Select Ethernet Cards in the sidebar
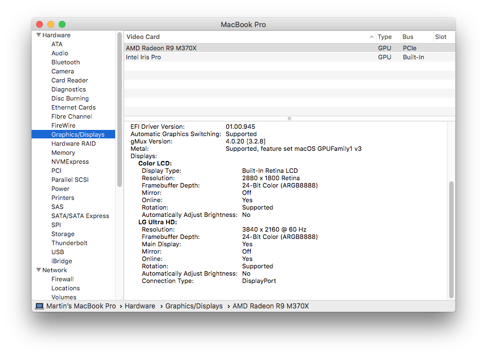487x357 pixels. click(x=73, y=107)
